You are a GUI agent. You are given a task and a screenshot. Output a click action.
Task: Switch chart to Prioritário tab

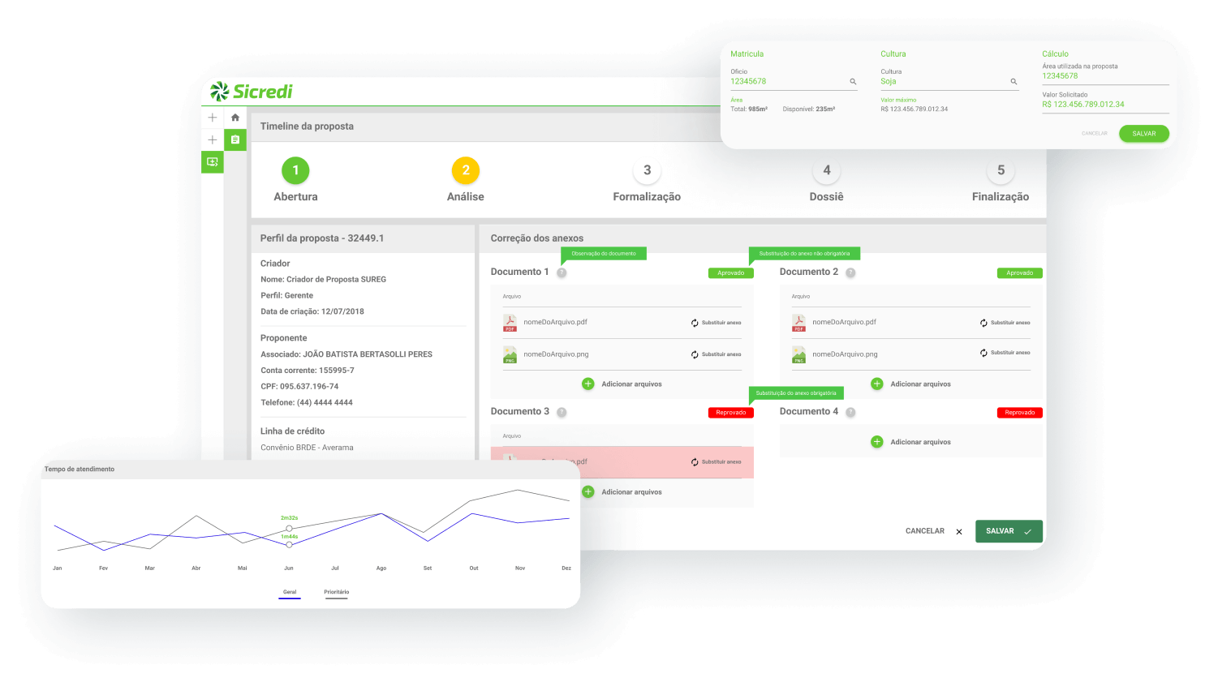337,593
